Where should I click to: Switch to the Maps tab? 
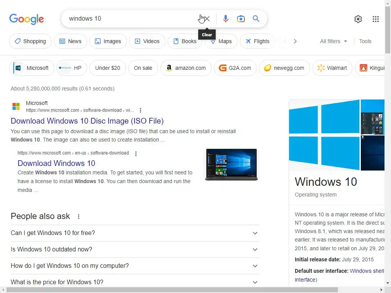tap(221, 41)
